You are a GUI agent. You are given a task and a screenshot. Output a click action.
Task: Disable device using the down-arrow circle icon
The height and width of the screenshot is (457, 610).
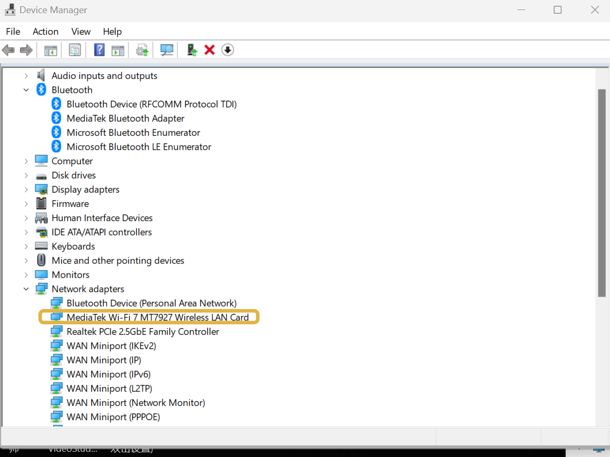pyautogui.click(x=227, y=50)
